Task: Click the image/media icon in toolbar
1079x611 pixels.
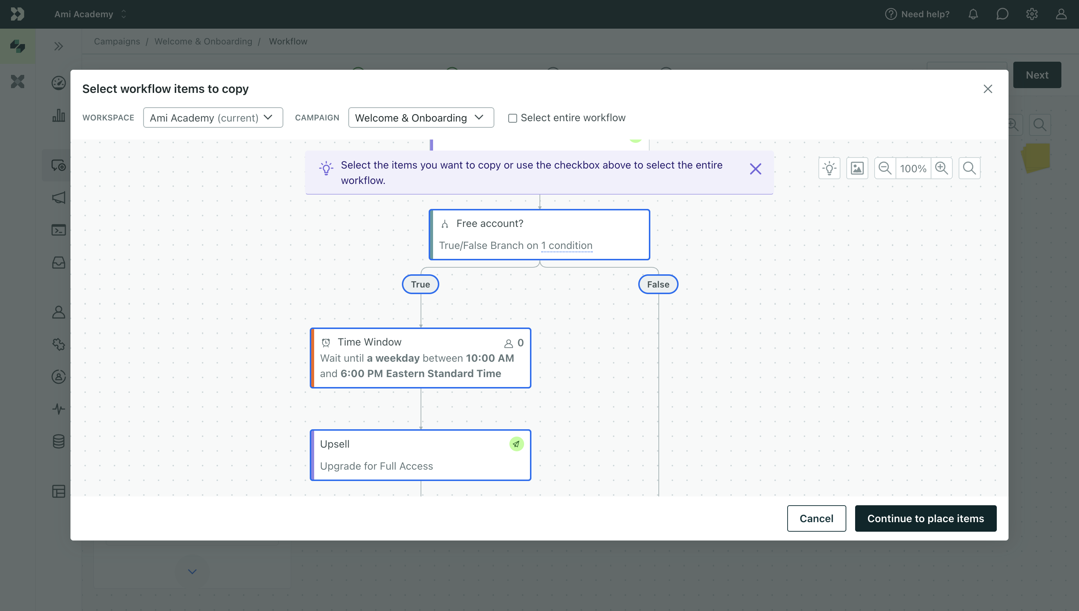Action: coord(857,168)
